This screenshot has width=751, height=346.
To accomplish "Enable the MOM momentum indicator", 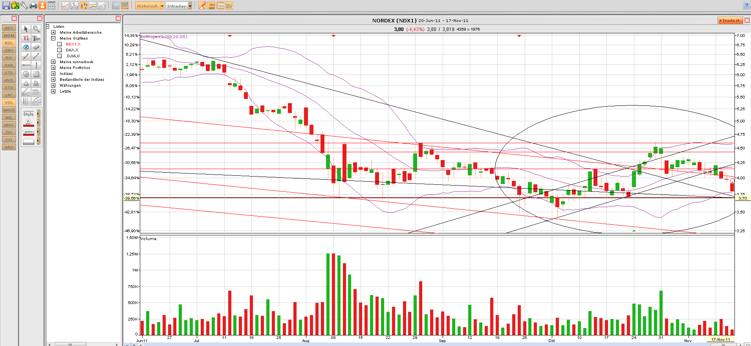I will tap(9, 35).
